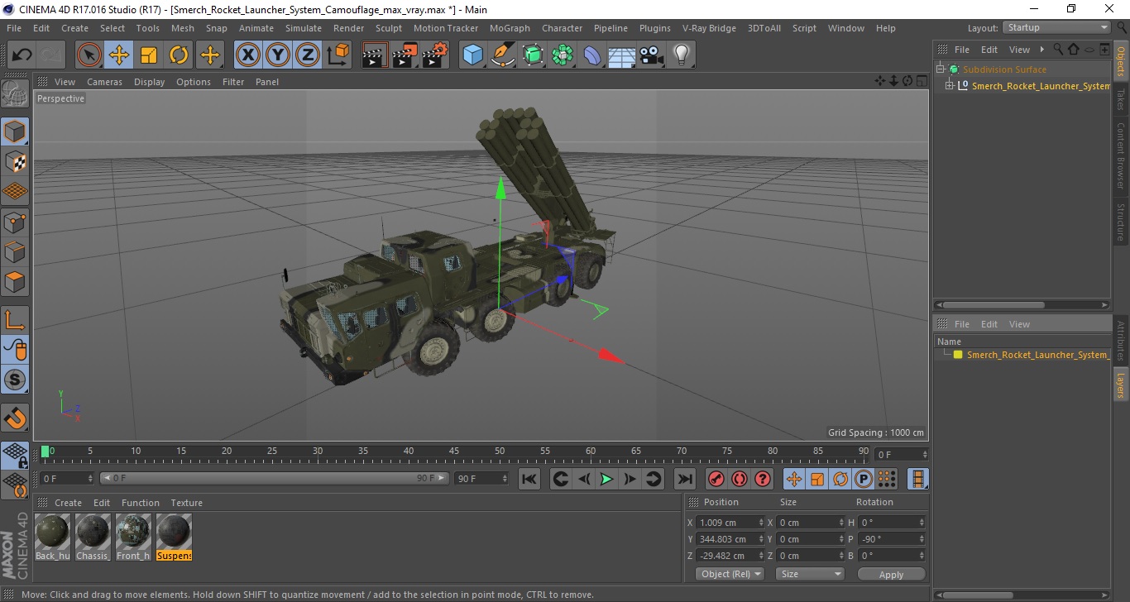1130x602 pixels.
Task: Open the Object (Rel) dropdown
Action: [730, 574]
